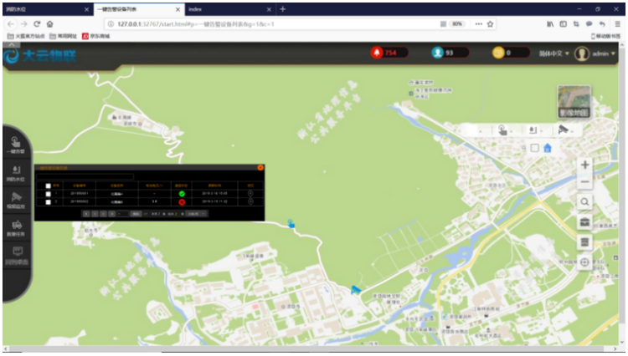Screen dimensions: 628x356
Task: Click the blue camera marker on map
Action: tap(355, 290)
